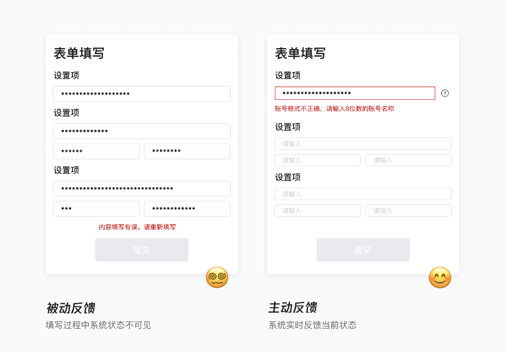505x352 pixels.
Task: Click the left form's second full-width field
Action: [142, 131]
